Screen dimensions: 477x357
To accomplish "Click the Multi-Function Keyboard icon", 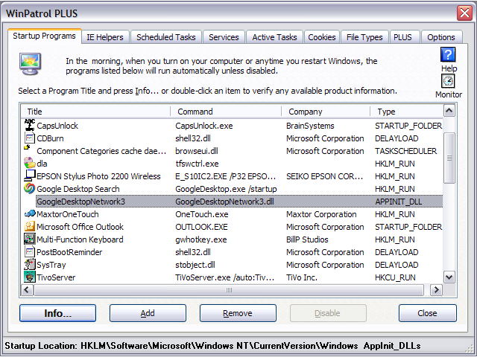I will pyautogui.click(x=30, y=239).
